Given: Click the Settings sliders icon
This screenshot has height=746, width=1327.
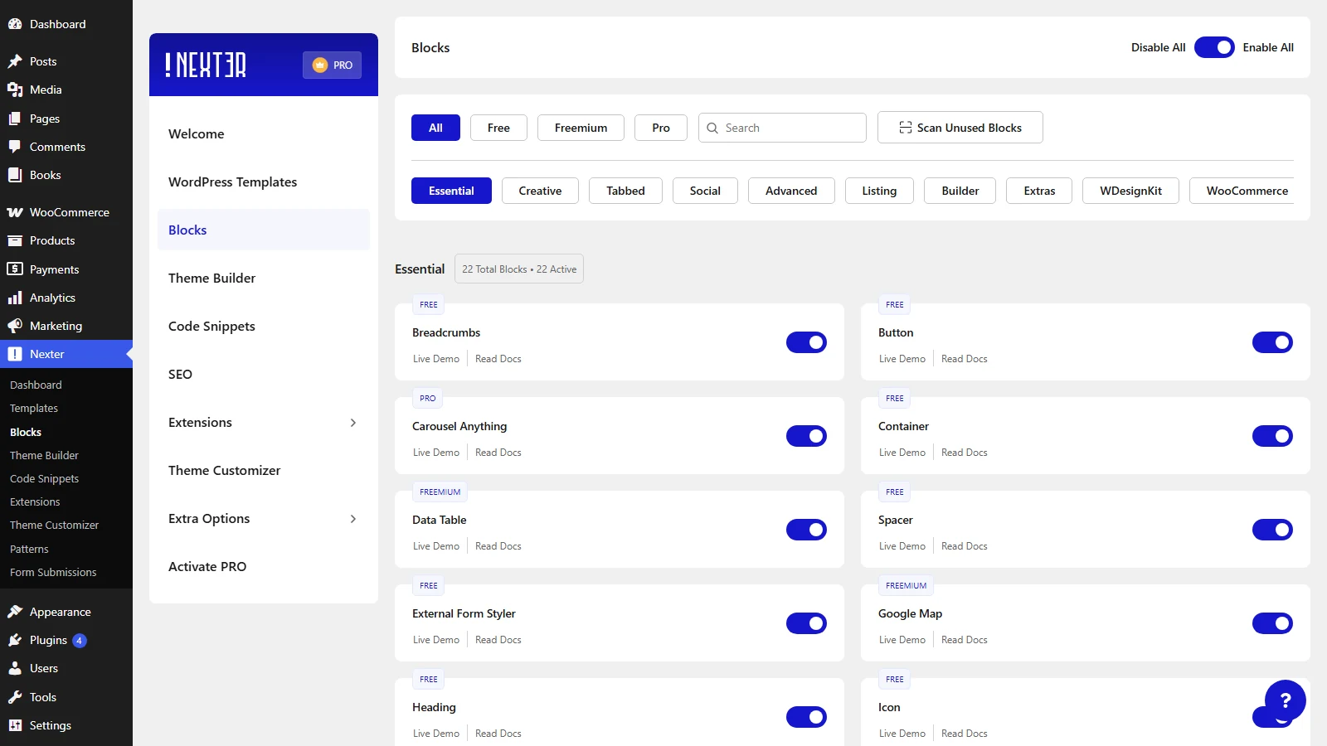Looking at the screenshot, I should (x=15, y=725).
